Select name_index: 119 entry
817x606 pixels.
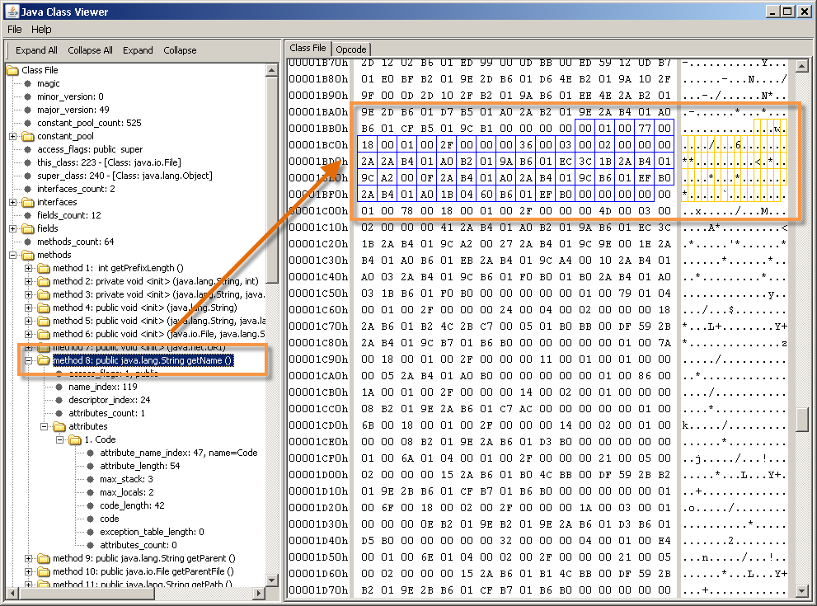[103, 387]
